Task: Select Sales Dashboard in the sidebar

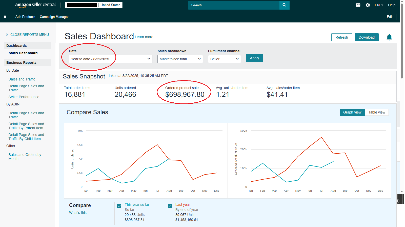Action: pos(23,53)
